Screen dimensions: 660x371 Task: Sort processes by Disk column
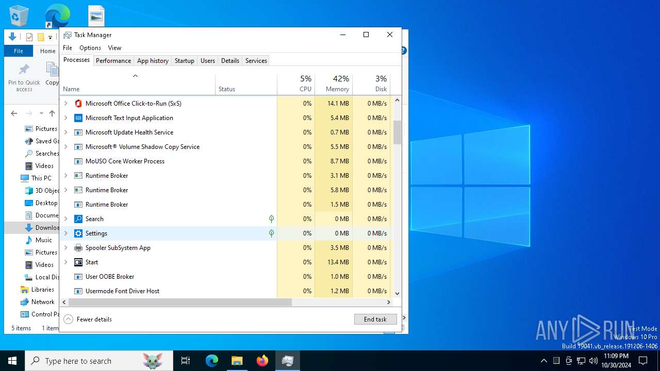click(x=371, y=84)
